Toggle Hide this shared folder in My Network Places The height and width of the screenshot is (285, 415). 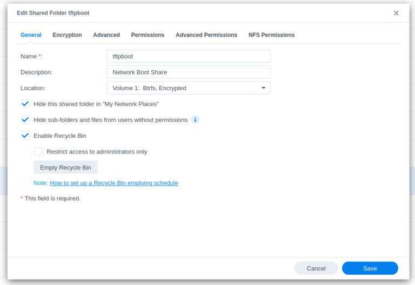(x=25, y=104)
